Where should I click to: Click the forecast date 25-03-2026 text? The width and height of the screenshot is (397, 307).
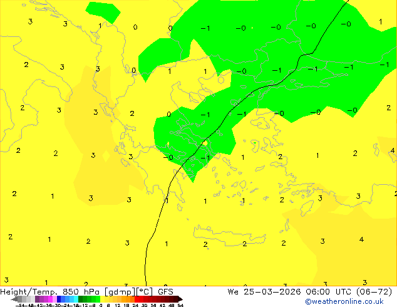click(x=272, y=292)
